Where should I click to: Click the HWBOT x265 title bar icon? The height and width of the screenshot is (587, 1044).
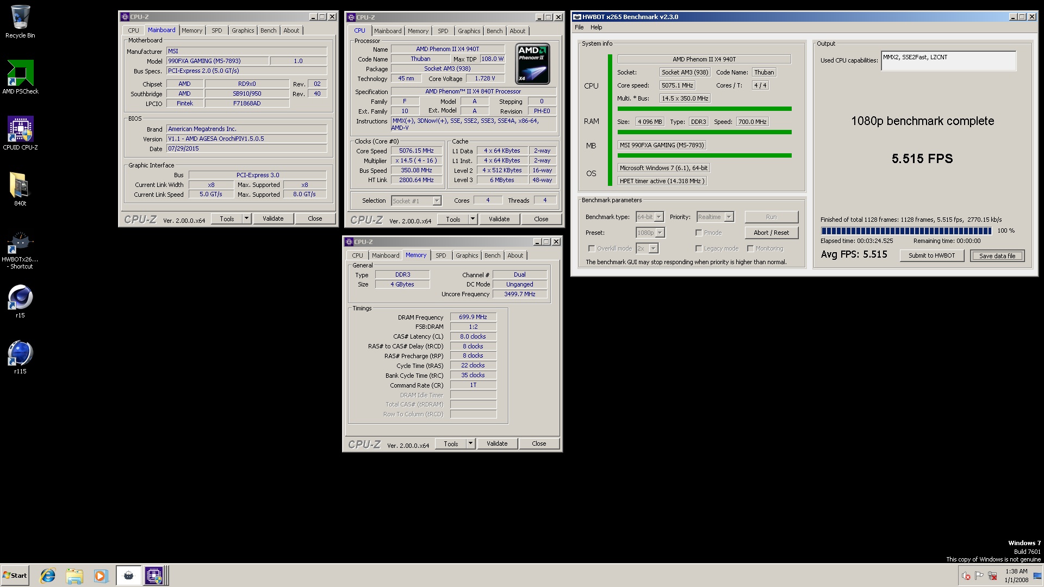pos(577,17)
